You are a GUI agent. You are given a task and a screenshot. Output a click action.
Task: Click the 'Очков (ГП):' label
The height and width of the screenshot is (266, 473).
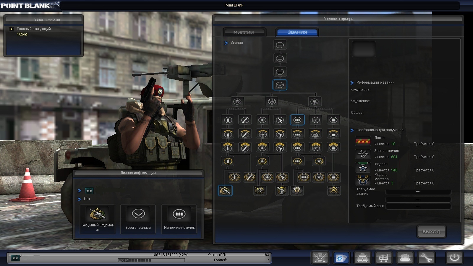pos(217,255)
